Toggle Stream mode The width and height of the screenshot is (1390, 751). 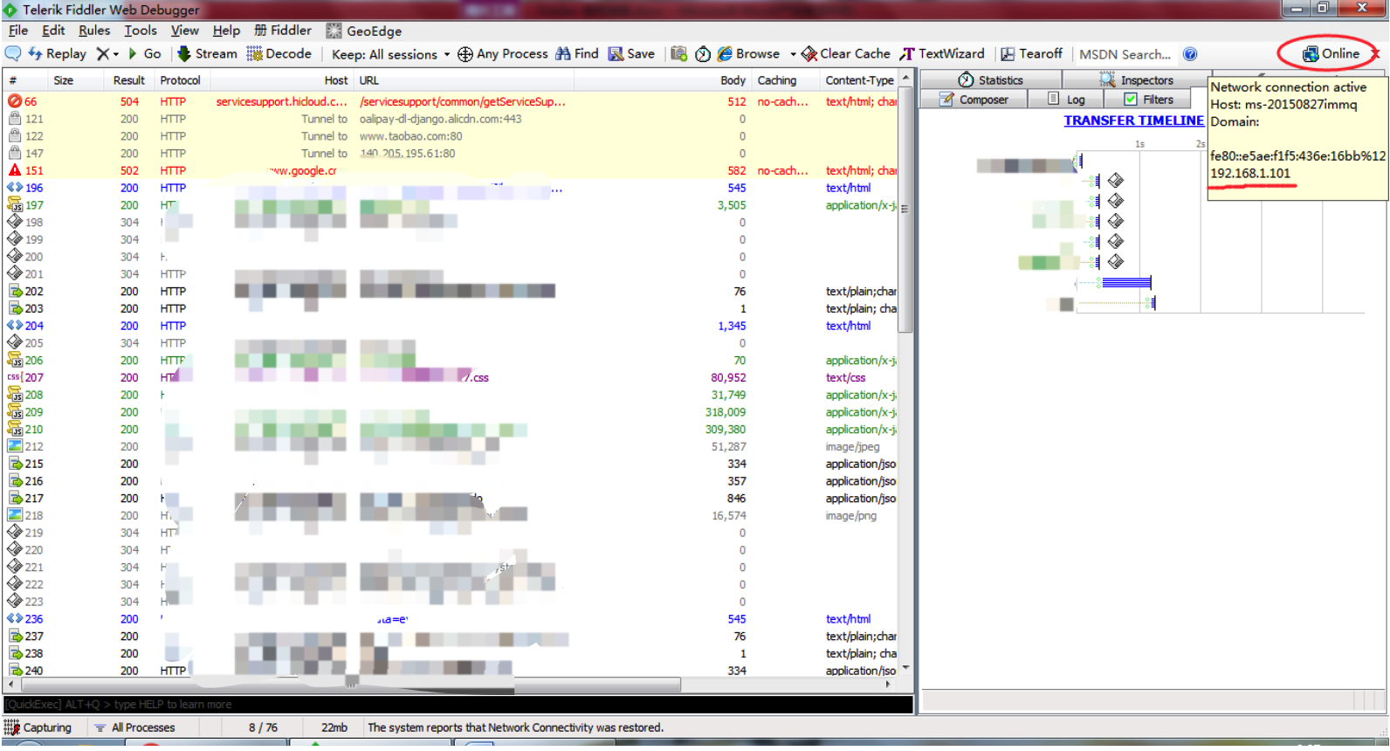[x=207, y=53]
